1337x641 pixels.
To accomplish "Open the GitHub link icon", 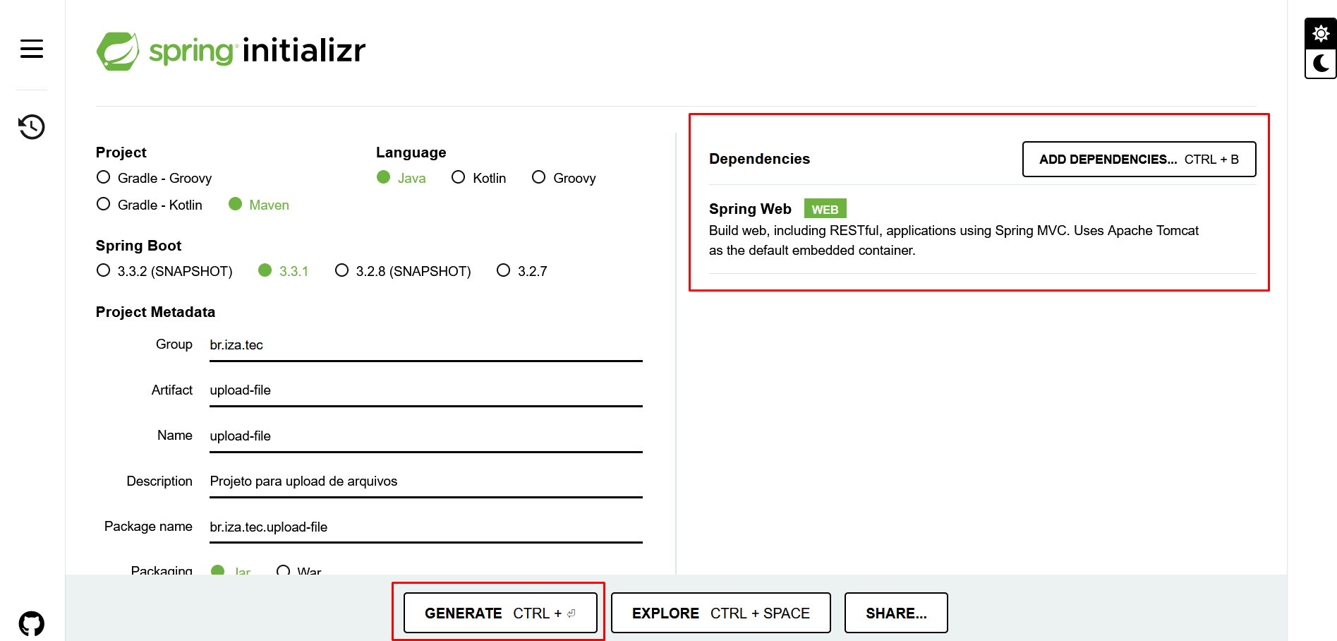I will 32,624.
